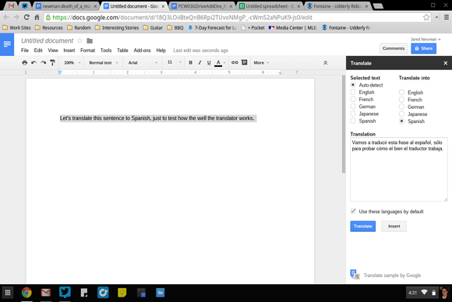452x302 pixels.
Task: Move document using the folder icon
Action: [90, 41]
